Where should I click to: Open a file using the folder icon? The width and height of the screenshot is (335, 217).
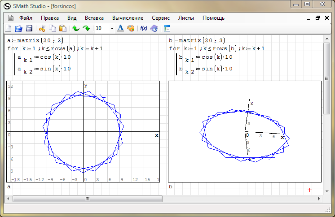pyautogui.click(x=19, y=28)
